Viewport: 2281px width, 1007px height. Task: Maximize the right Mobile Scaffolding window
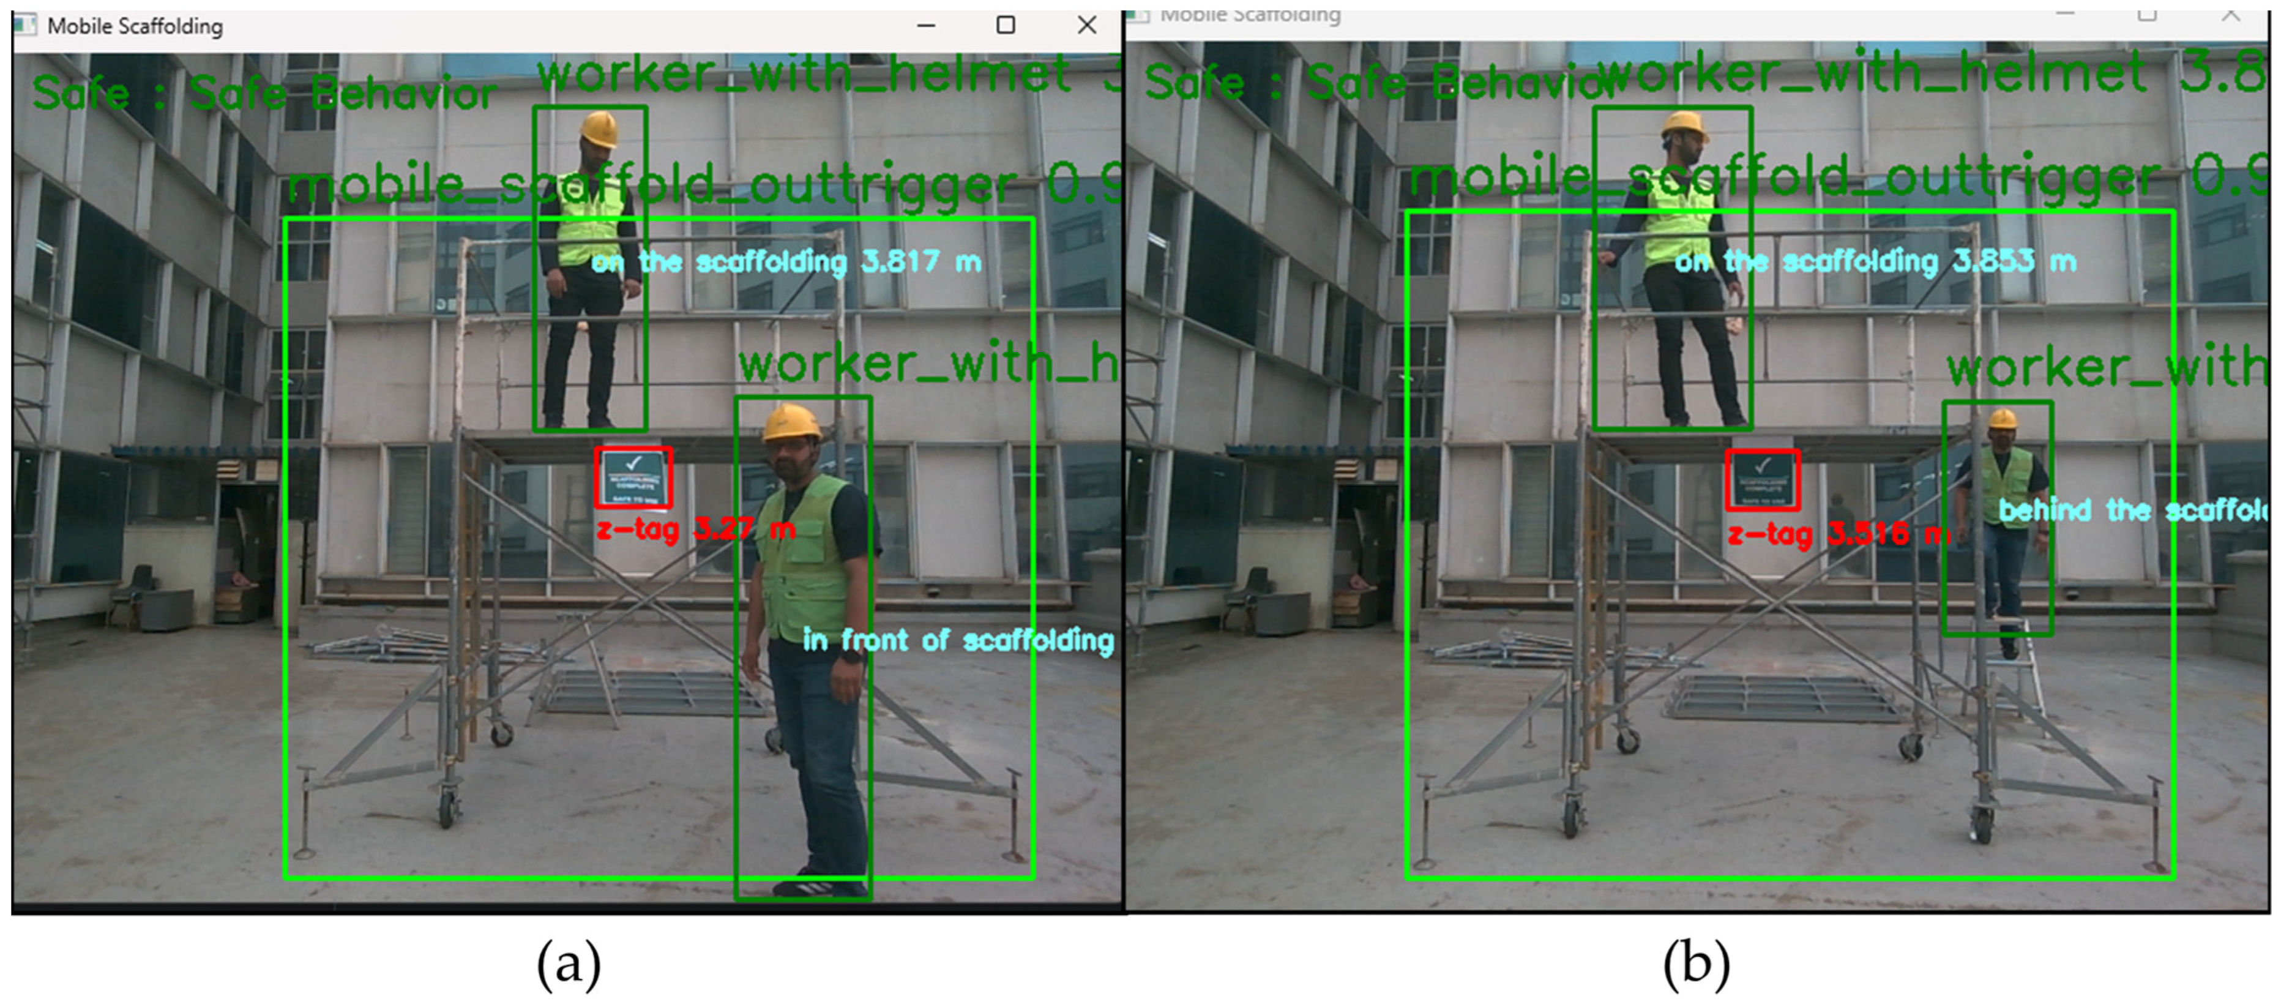(2148, 13)
